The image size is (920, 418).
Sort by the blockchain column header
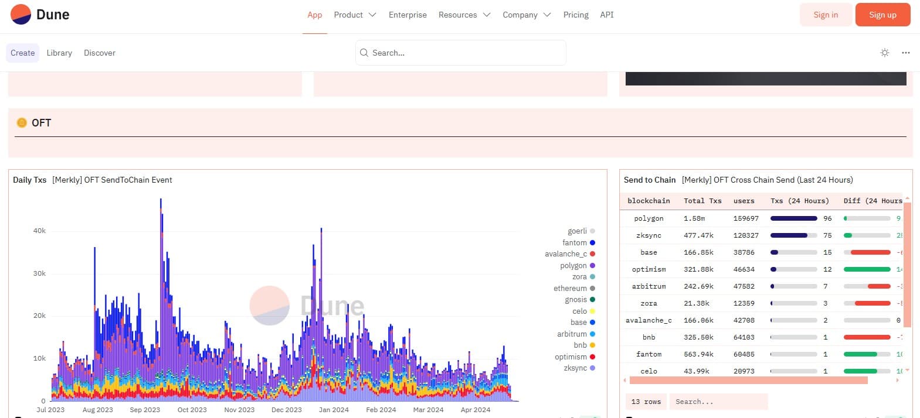[649, 201]
